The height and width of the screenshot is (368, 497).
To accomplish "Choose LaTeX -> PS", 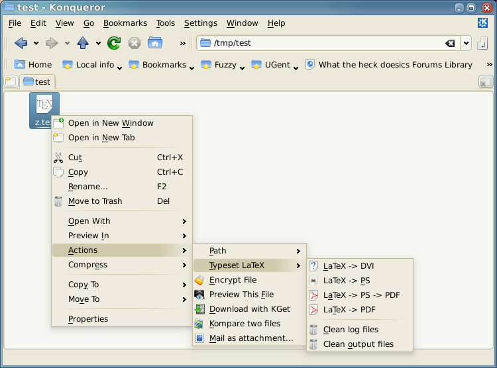I will [x=360, y=281].
